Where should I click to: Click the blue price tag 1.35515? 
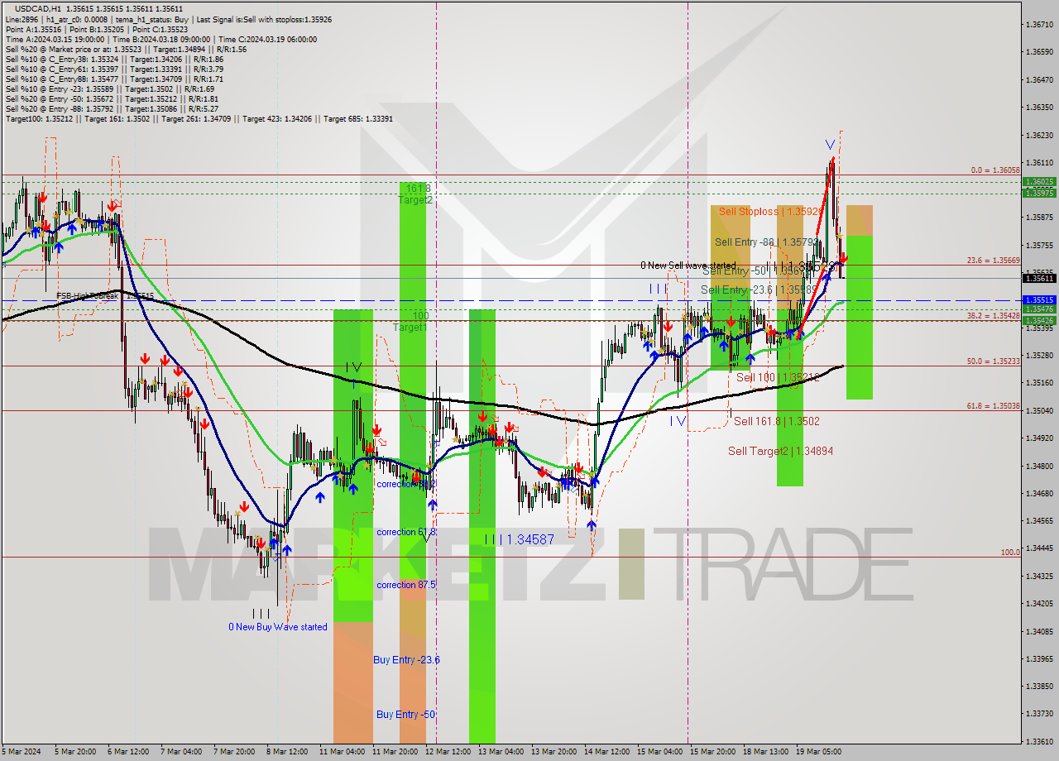[1039, 300]
